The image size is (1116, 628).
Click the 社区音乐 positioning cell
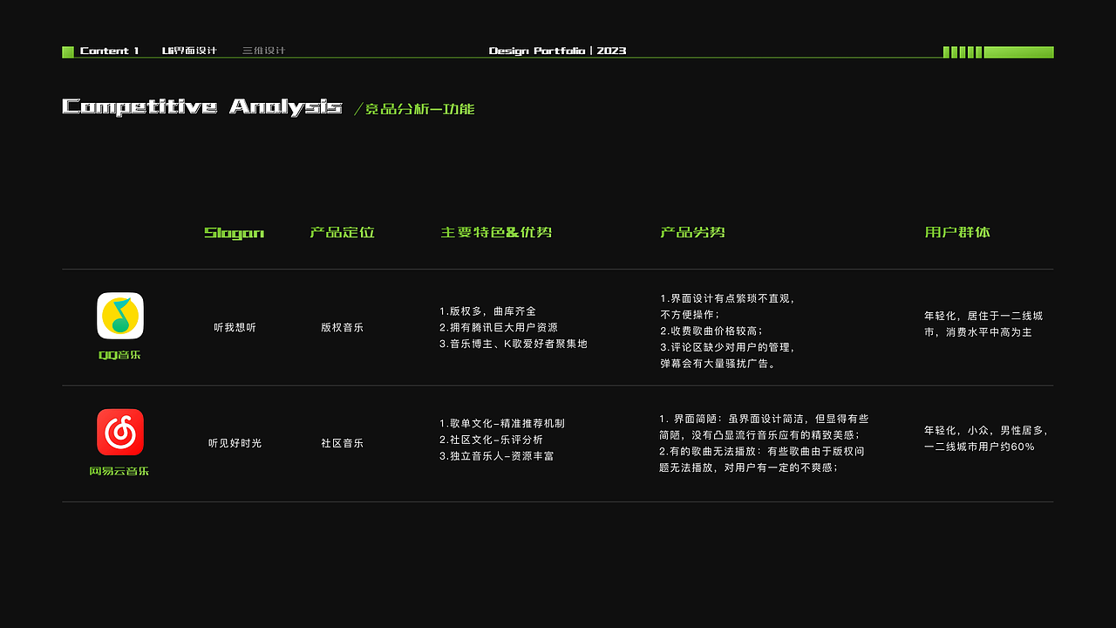click(x=342, y=443)
